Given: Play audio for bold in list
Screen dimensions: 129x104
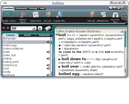Looking at the screenshot, I should click(48, 69).
